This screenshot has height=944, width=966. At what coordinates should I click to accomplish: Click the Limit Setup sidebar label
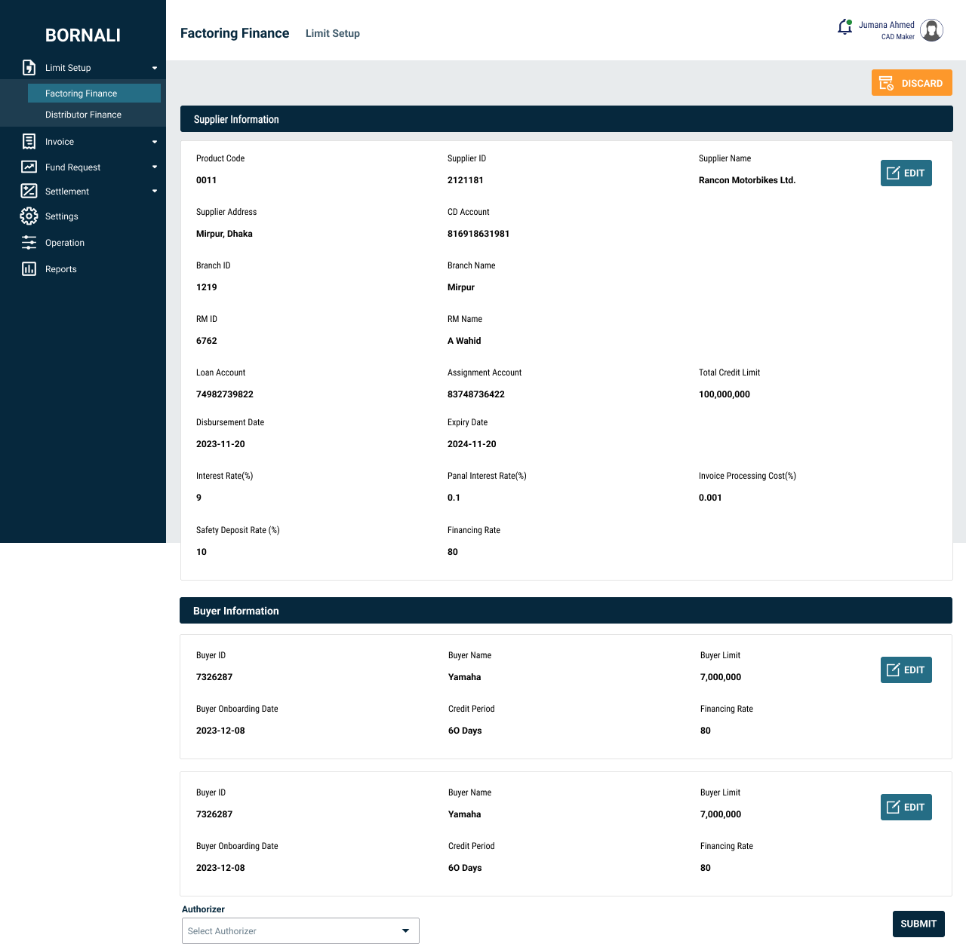point(68,68)
